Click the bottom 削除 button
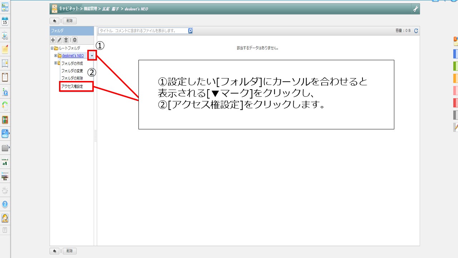 tap(70, 251)
